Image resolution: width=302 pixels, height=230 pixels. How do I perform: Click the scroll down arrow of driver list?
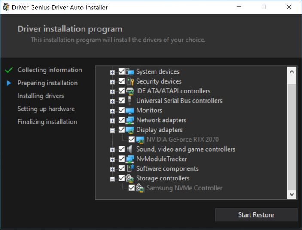[x=292, y=194]
